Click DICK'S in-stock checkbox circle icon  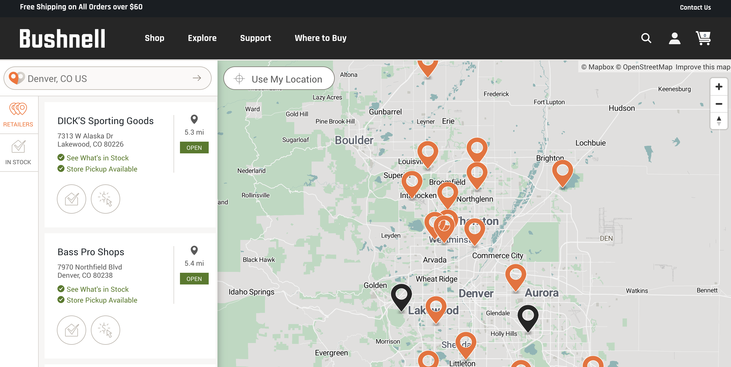point(72,199)
